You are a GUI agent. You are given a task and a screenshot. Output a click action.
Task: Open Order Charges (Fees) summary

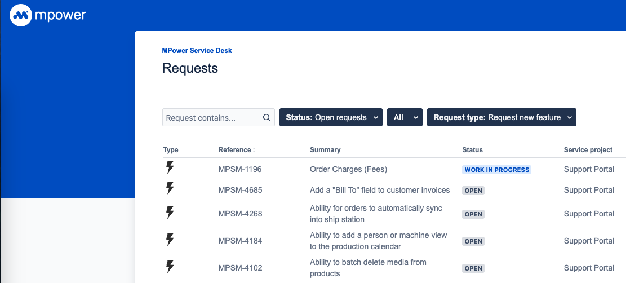coord(349,169)
